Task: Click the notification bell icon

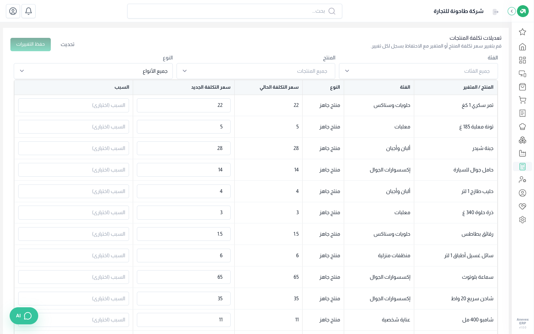Action: (x=29, y=11)
